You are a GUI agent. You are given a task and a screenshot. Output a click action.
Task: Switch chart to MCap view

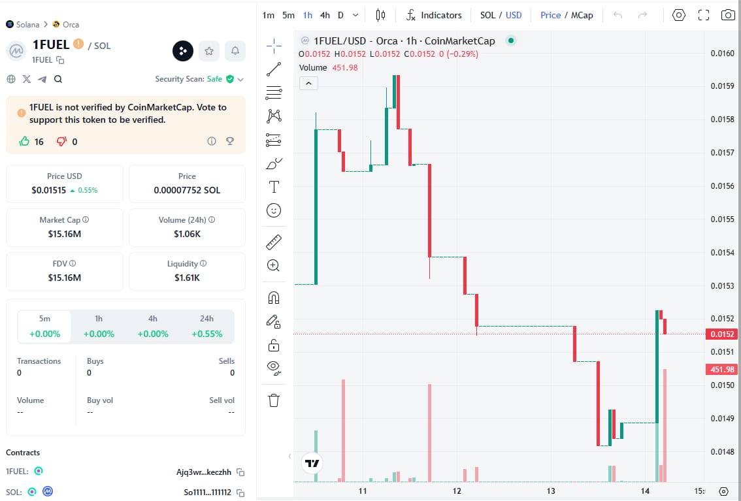click(x=582, y=15)
